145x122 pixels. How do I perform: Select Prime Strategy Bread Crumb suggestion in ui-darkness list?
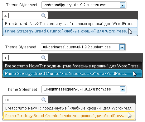click(x=72, y=74)
